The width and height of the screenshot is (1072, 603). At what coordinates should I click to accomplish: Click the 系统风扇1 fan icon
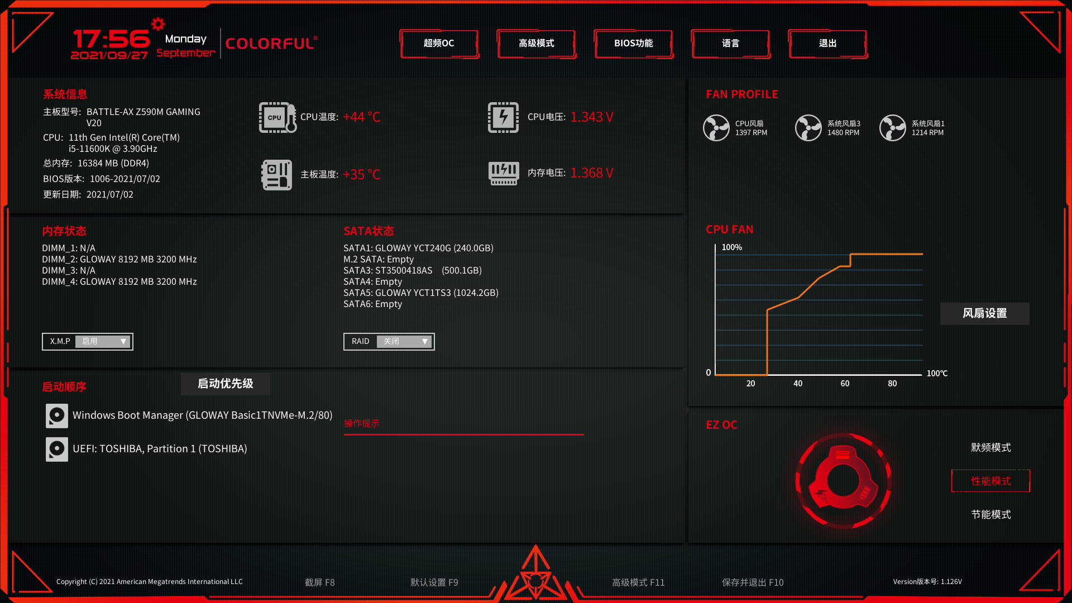[x=894, y=127]
